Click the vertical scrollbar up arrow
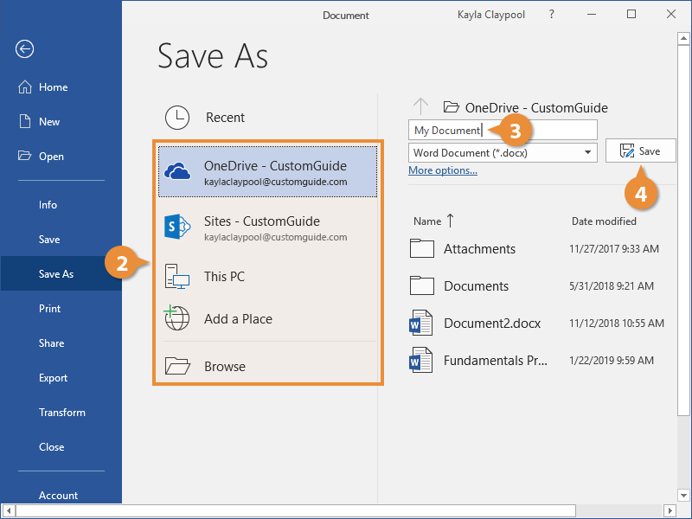Screen dimensions: 692x519 (683, 38)
